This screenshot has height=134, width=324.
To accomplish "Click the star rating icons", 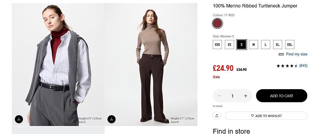I will tap(287, 66).
